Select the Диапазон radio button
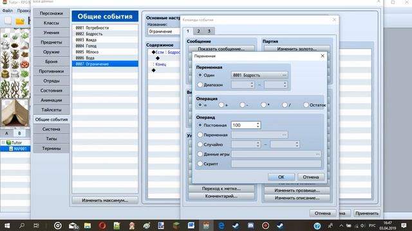This screenshot has width=412, height=231. tap(200, 85)
